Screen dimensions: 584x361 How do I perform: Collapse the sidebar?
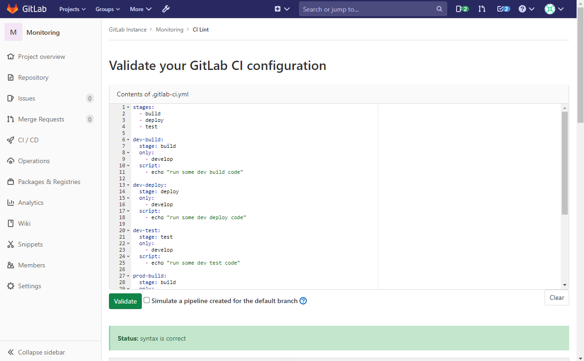[x=35, y=352]
